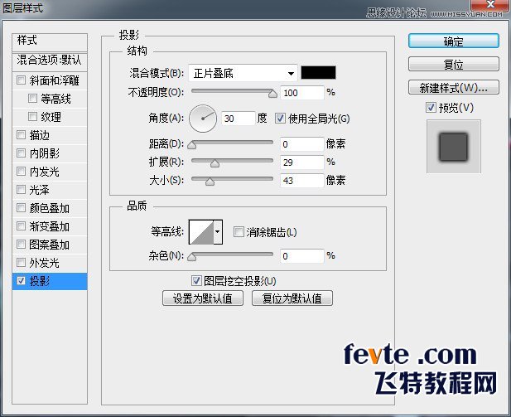Uncheck 图层挖空投影 checkbox

coord(196,280)
